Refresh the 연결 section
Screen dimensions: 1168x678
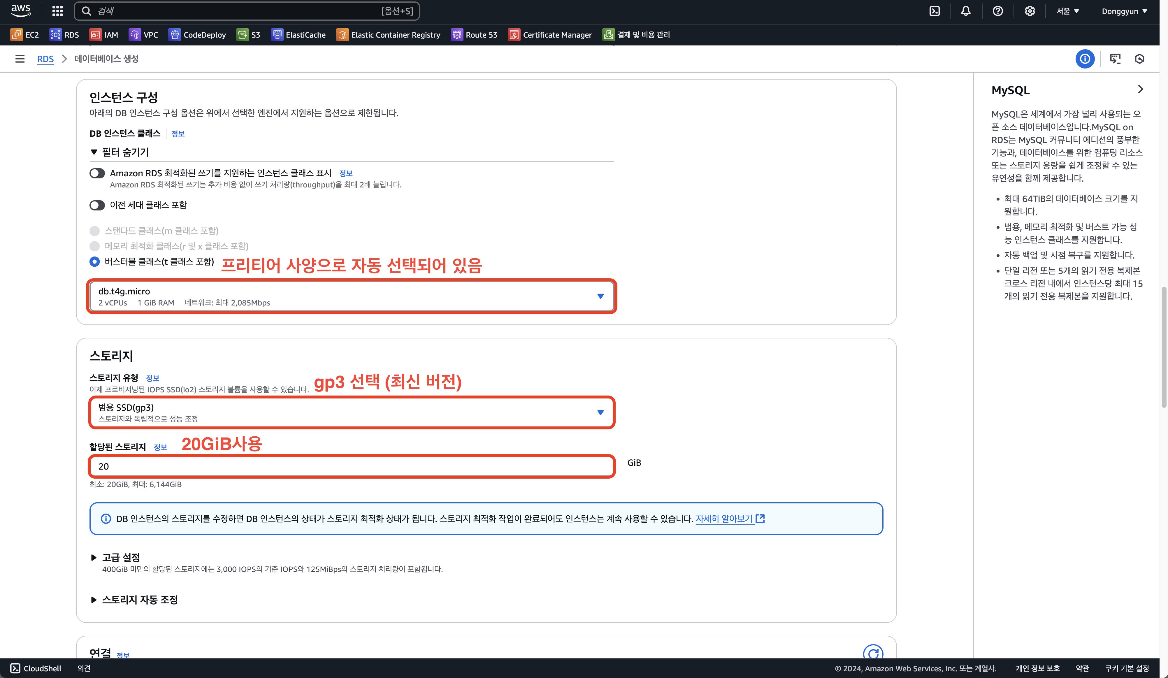[x=873, y=653]
